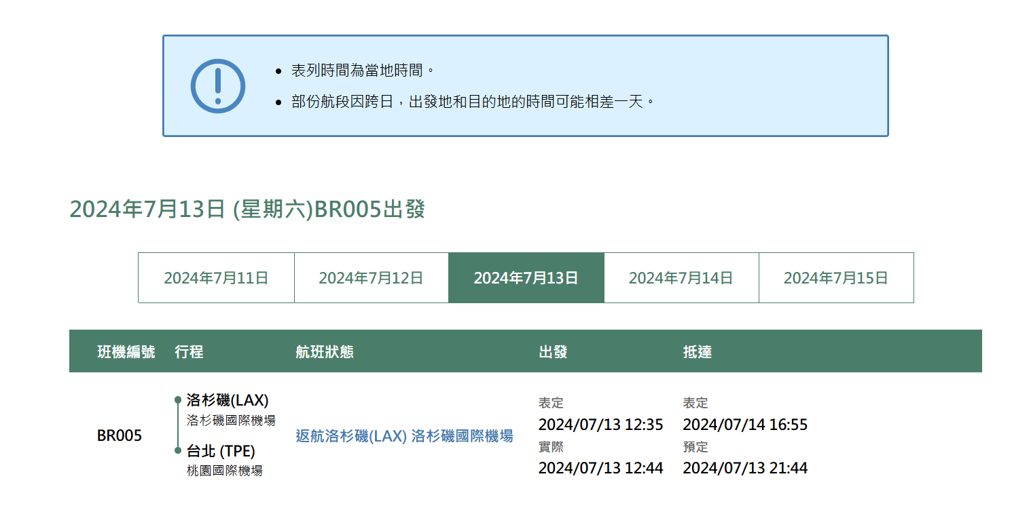The width and height of the screenshot is (1029, 508).
Task: Click the BR005 flight number cell
Action: (120, 435)
